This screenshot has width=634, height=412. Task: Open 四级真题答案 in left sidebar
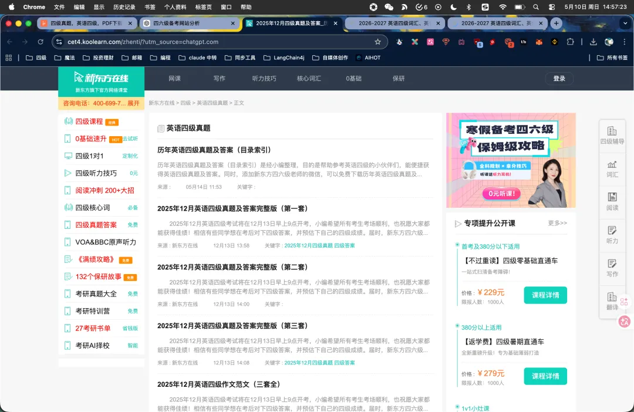(96, 225)
